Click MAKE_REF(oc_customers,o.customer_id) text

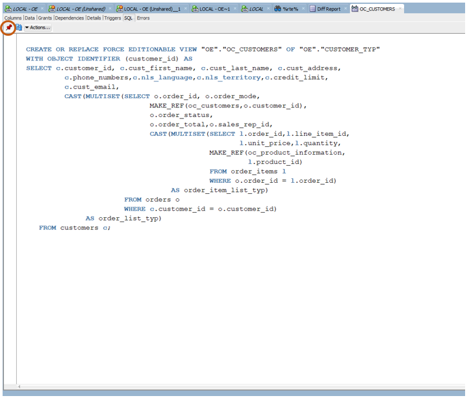pyautogui.click(x=226, y=106)
